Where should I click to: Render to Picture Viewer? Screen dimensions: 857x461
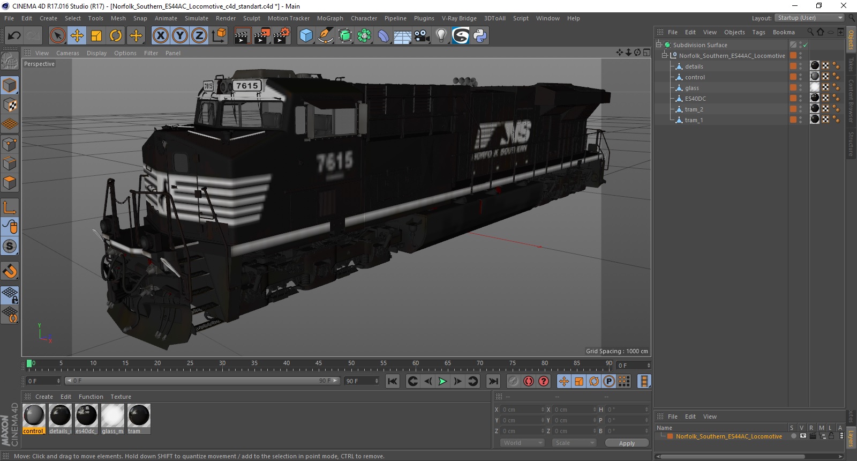click(x=262, y=36)
